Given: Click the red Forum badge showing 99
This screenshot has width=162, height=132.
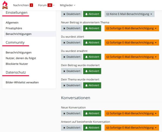Looking at the screenshot, I should tap(49, 5).
